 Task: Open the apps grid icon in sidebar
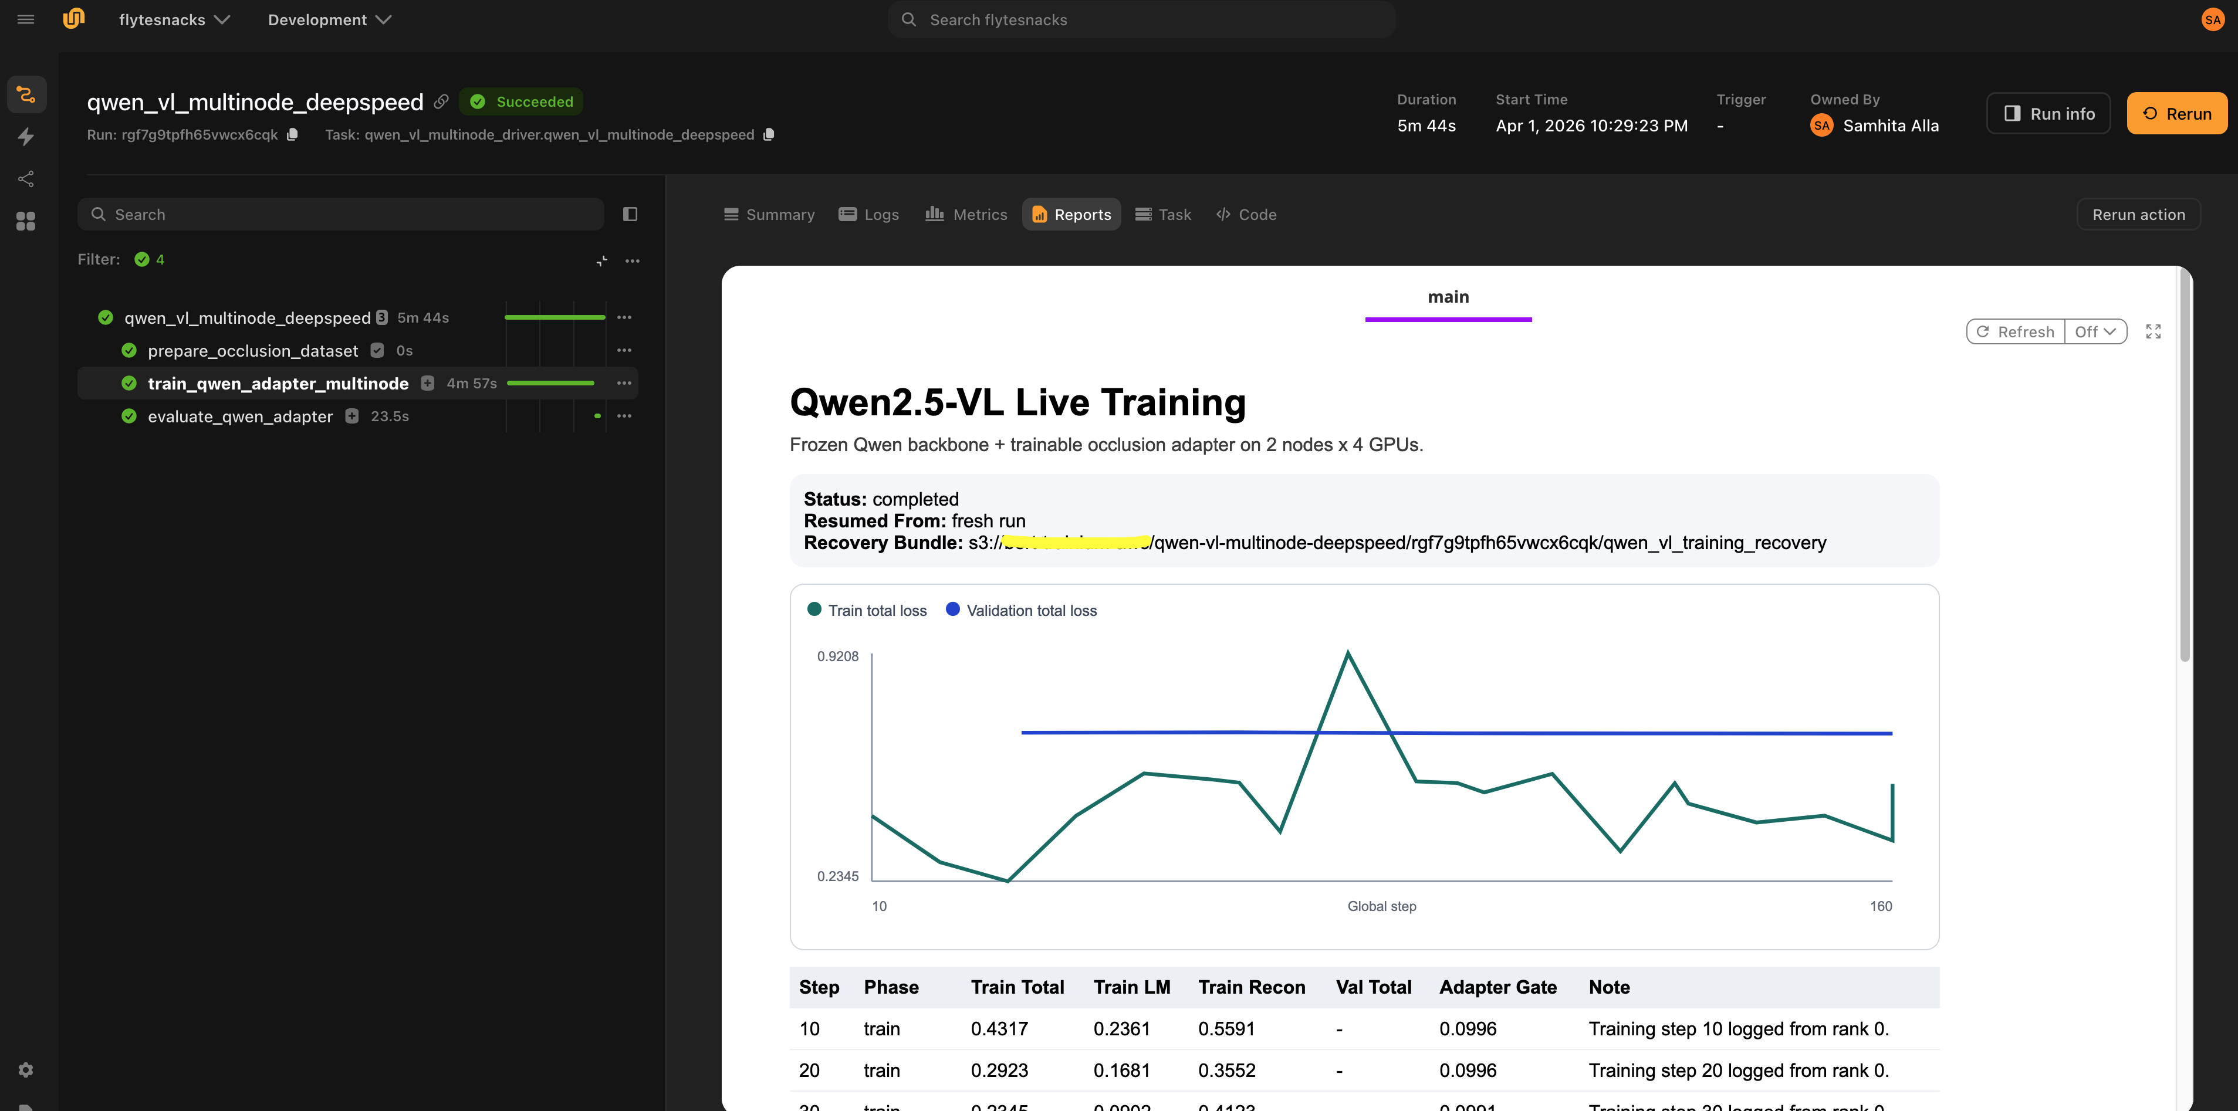coord(26,222)
